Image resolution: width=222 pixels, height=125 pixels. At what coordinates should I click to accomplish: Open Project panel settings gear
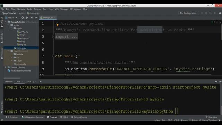pyautogui.click(x=32, y=18)
